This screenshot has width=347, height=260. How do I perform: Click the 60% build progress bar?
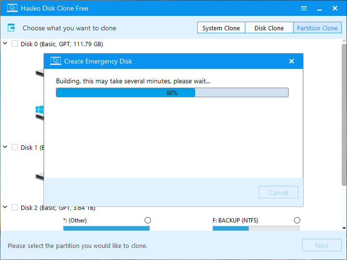tap(172, 92)
